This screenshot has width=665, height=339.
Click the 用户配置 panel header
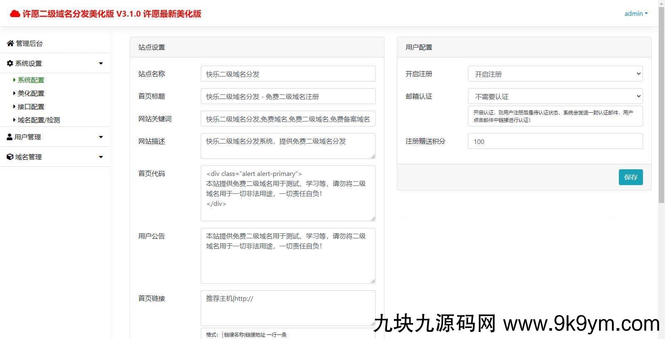coord(524,47)
